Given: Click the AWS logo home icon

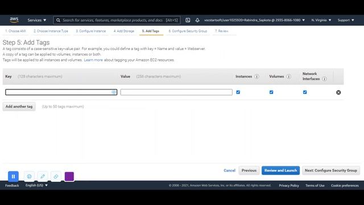Looking at the screenshot, I should [x=14, y=20].
